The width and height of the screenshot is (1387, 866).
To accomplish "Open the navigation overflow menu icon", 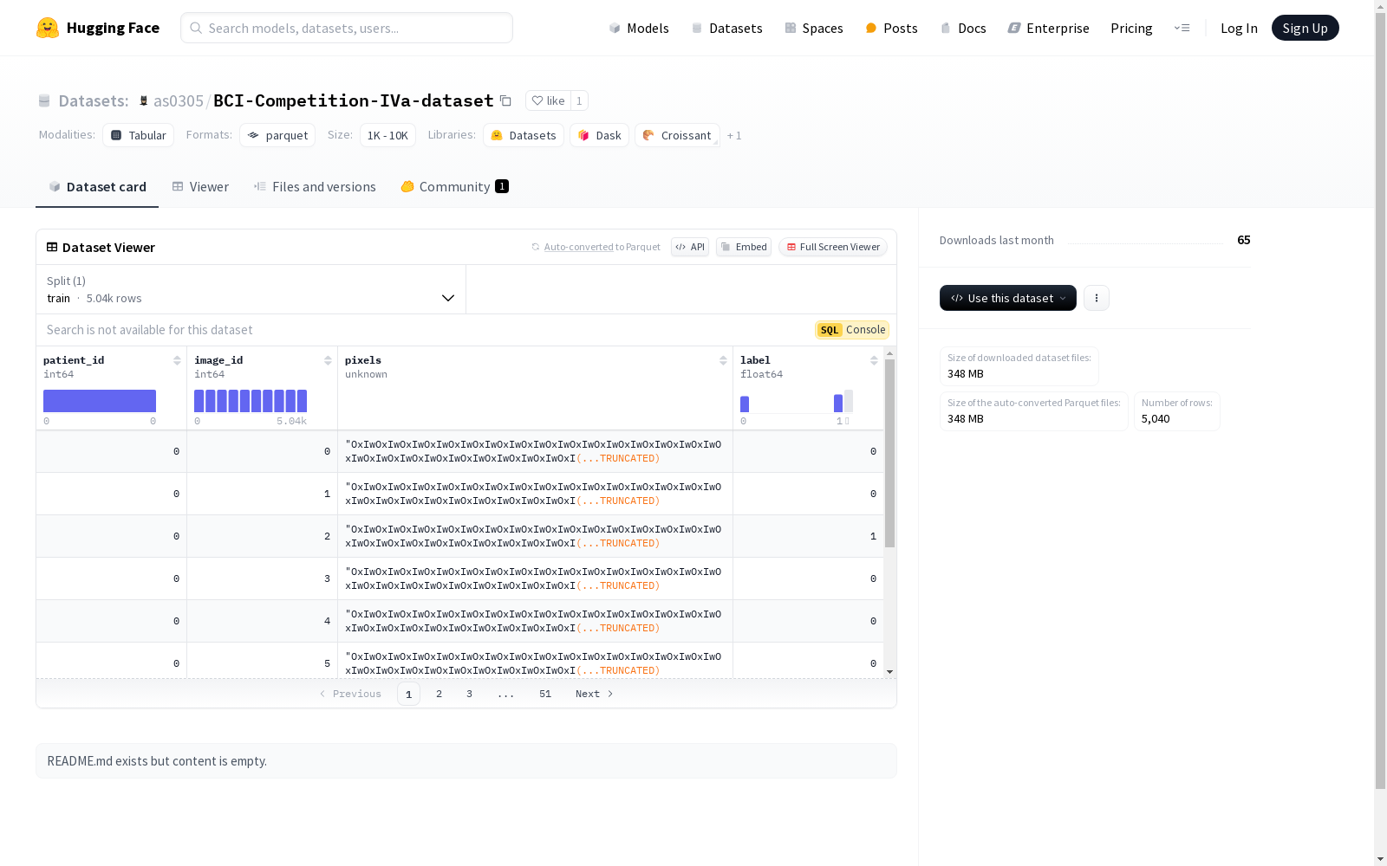I will tap(1182, 28).
